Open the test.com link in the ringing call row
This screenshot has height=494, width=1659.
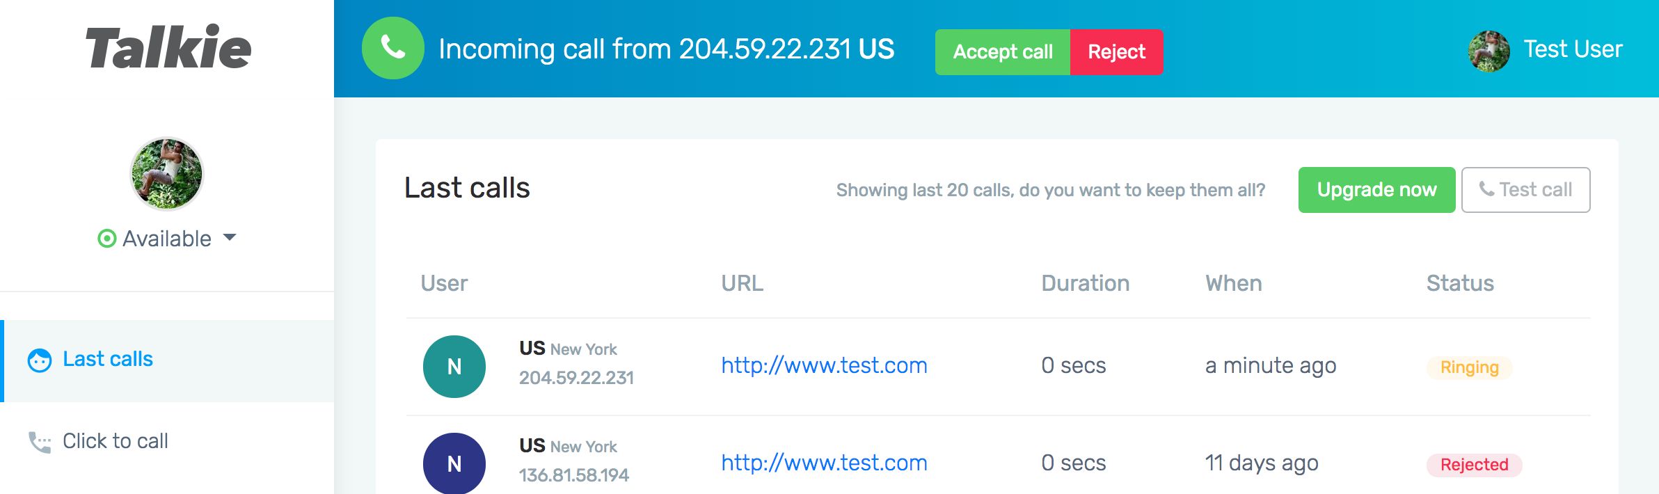coord(824,365)
